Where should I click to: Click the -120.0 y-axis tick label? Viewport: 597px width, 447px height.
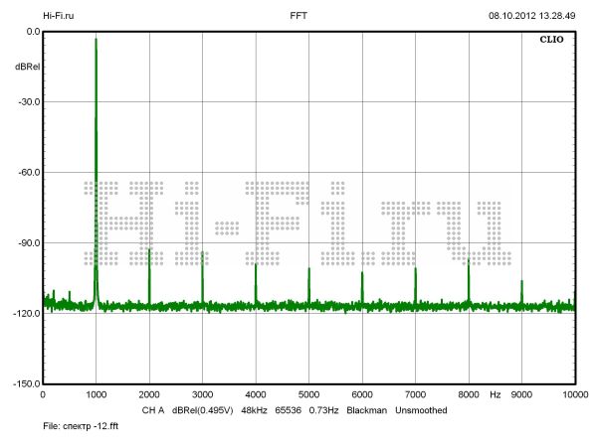(x=24, y=314)
